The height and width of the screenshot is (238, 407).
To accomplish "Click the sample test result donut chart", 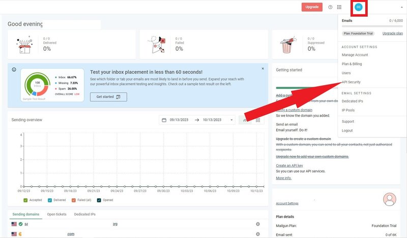I will 38,84.
